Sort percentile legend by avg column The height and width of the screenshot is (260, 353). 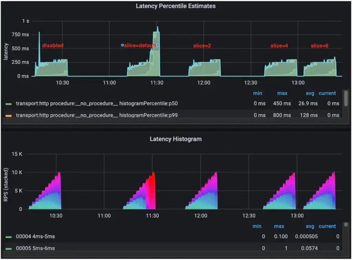pos(310,93)
